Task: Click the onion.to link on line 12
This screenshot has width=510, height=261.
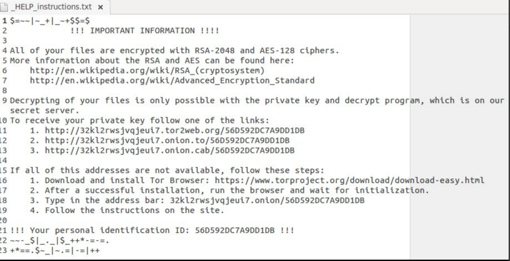Action: (169, 140)
